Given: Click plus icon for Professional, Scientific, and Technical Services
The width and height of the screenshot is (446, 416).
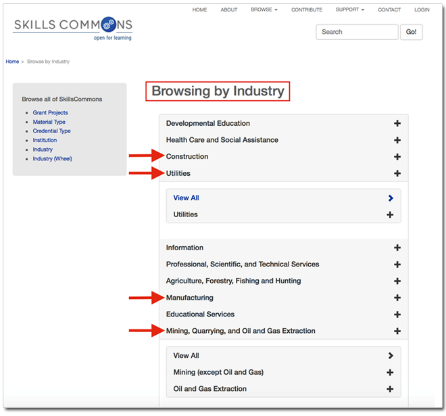Looking at the screenshot, I should tap(397, 264).
